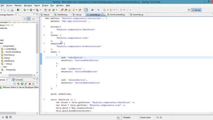The width and height of the screenshot is (213, 120).
Task: Click the Forward navigation arrow icon
Action: click(127, 10)
